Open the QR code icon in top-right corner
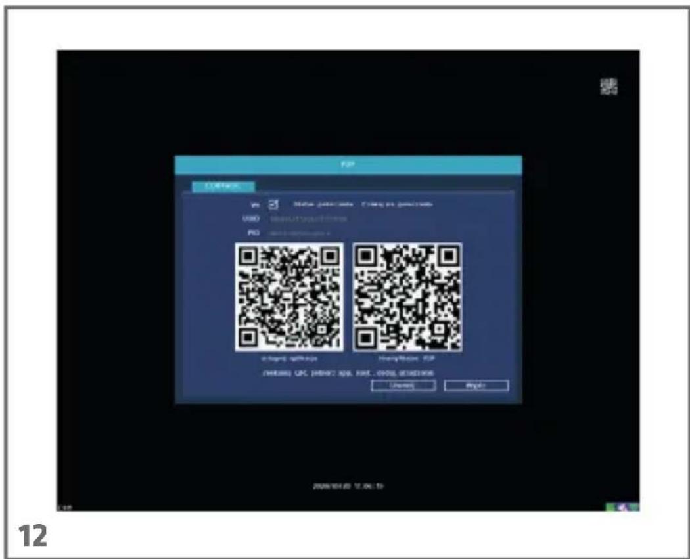Screen dimensions: 690x559 609,86
